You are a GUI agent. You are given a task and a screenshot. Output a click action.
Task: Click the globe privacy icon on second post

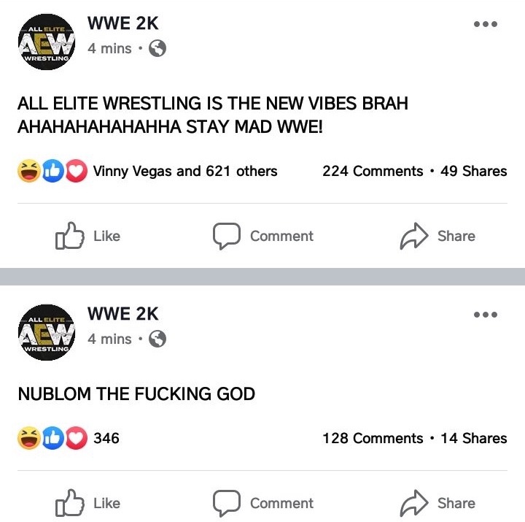pos(157,339)
